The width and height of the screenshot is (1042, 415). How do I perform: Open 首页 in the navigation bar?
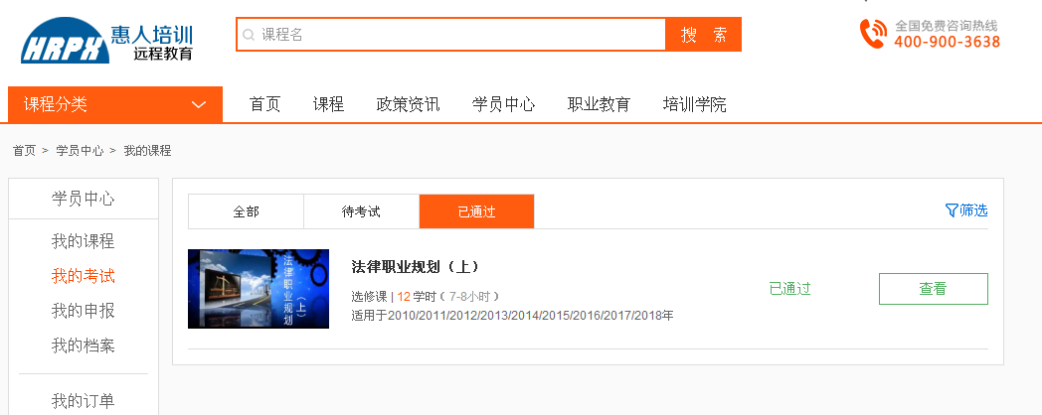pos(265,104)
